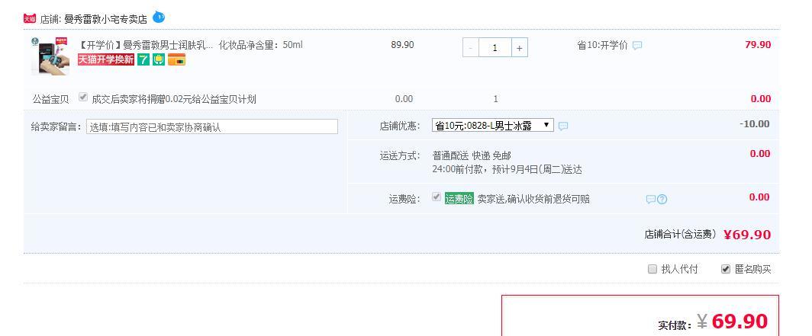This screenshot has height=336, width=812.
Task: Click the Tmall logo beside the store name
Action: coord(30,18)
